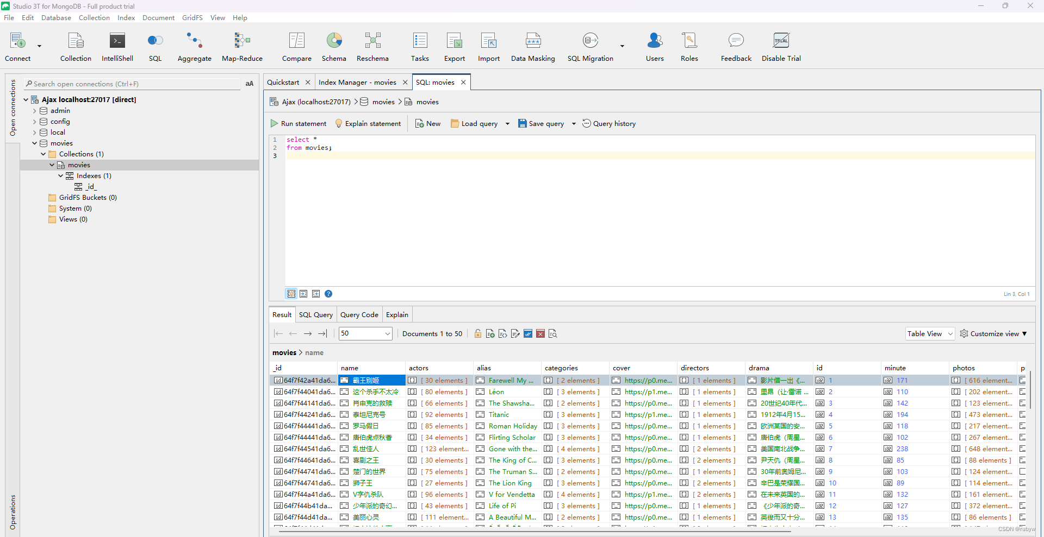1044x537 pixels.
Task: Switch to Explain tab
Action: click(x=397, y=314)
